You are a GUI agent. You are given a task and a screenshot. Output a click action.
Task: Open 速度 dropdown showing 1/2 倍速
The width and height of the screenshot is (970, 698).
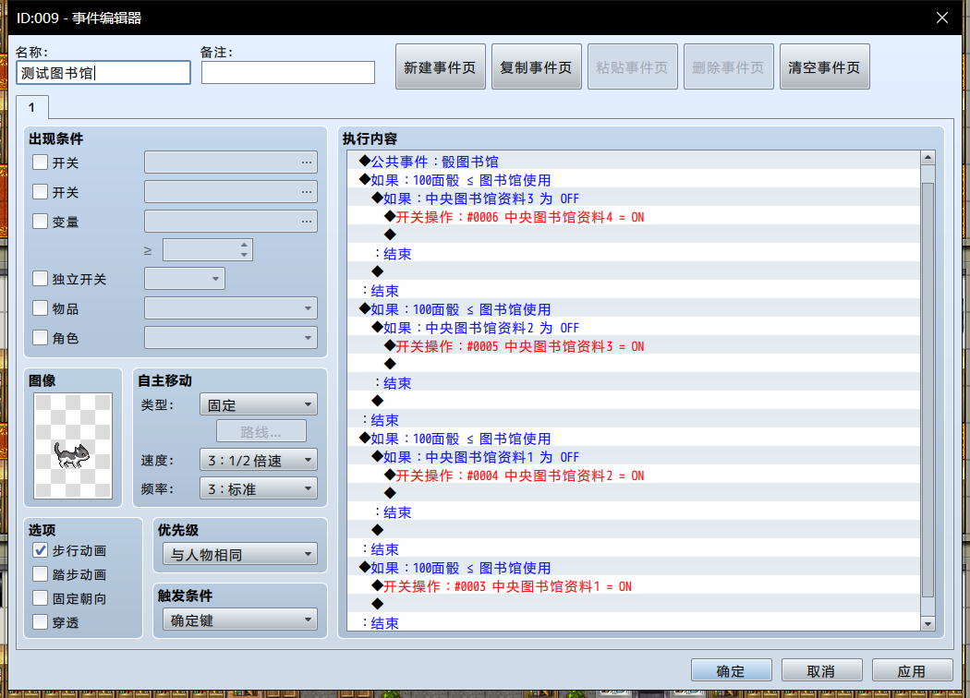(x=259, y=460)
